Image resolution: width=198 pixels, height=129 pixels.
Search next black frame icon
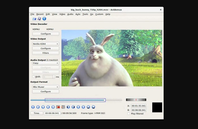pyautogui.click(x=73, y=107)
